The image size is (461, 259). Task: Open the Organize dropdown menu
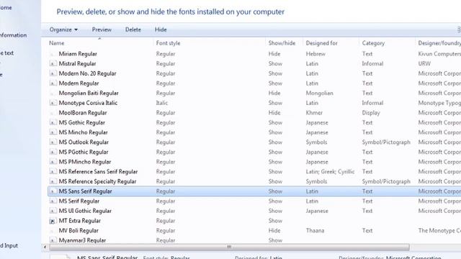click(63, 29)
